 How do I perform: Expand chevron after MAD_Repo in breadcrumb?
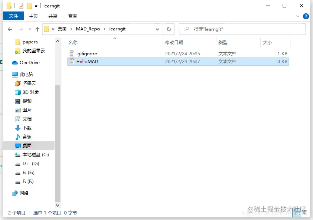(x=104, y=29)
